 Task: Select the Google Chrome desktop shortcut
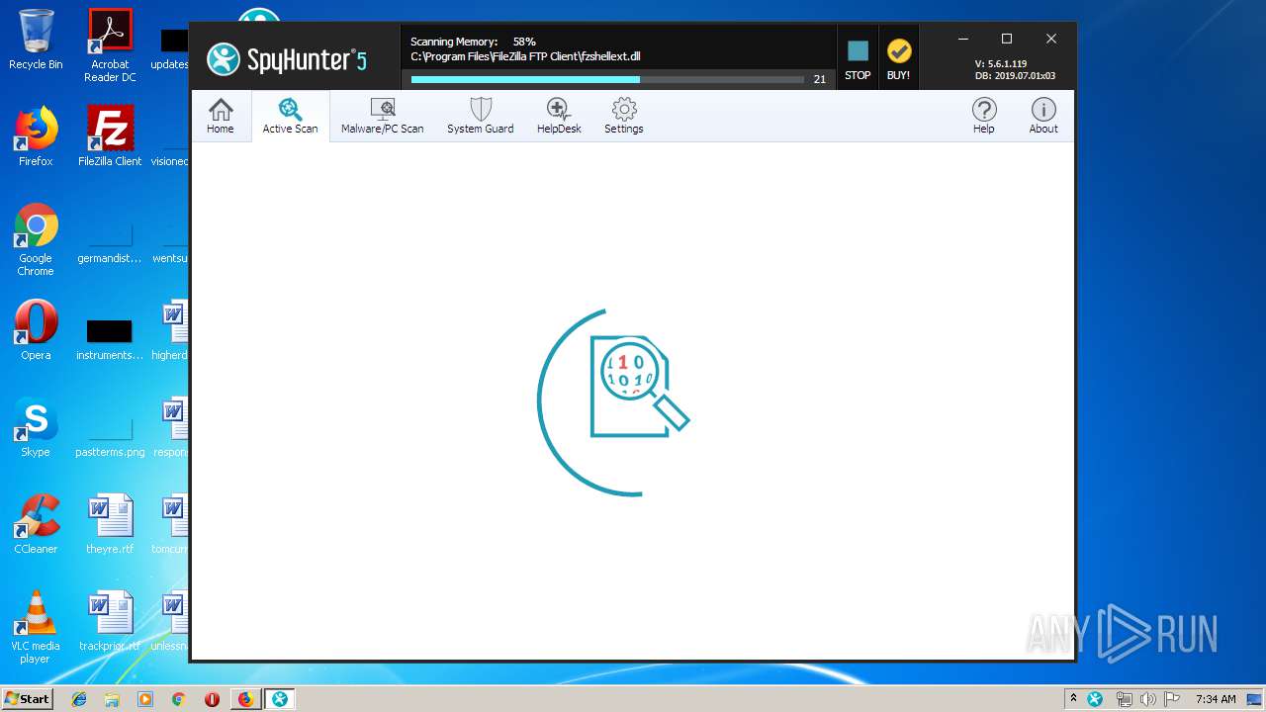[36, 239]
